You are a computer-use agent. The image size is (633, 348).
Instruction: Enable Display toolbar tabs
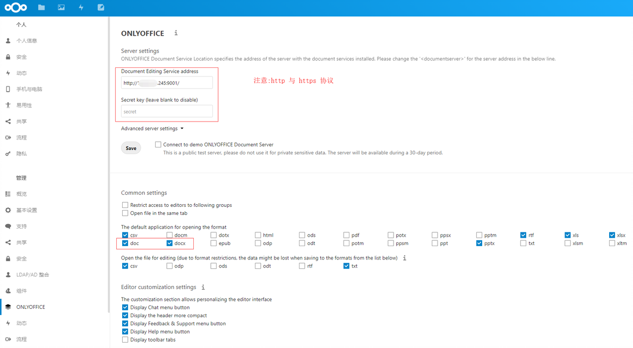point(125,340)
